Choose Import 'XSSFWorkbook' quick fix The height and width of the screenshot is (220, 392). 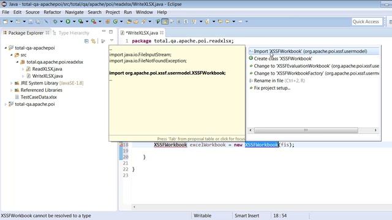[x=314, y=51]
